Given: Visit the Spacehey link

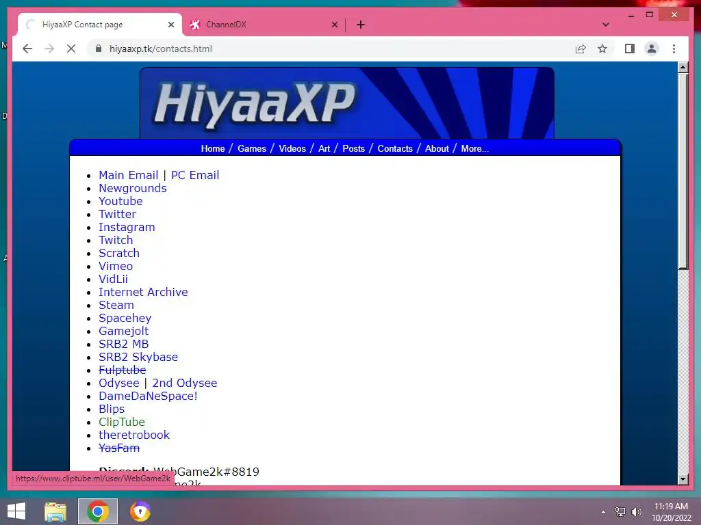Looking at the screenshot, I should click(125, 319).
